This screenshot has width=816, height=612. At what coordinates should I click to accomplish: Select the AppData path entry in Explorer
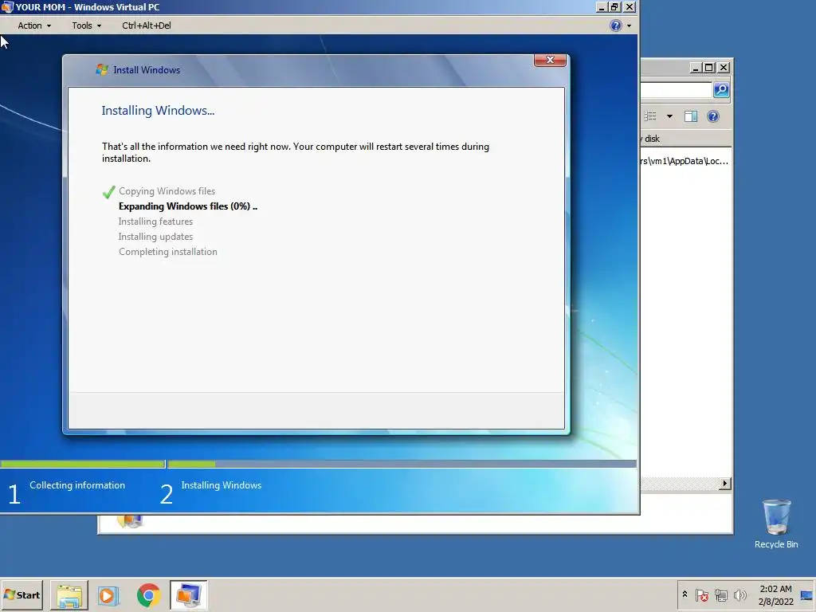click(685, 161)
